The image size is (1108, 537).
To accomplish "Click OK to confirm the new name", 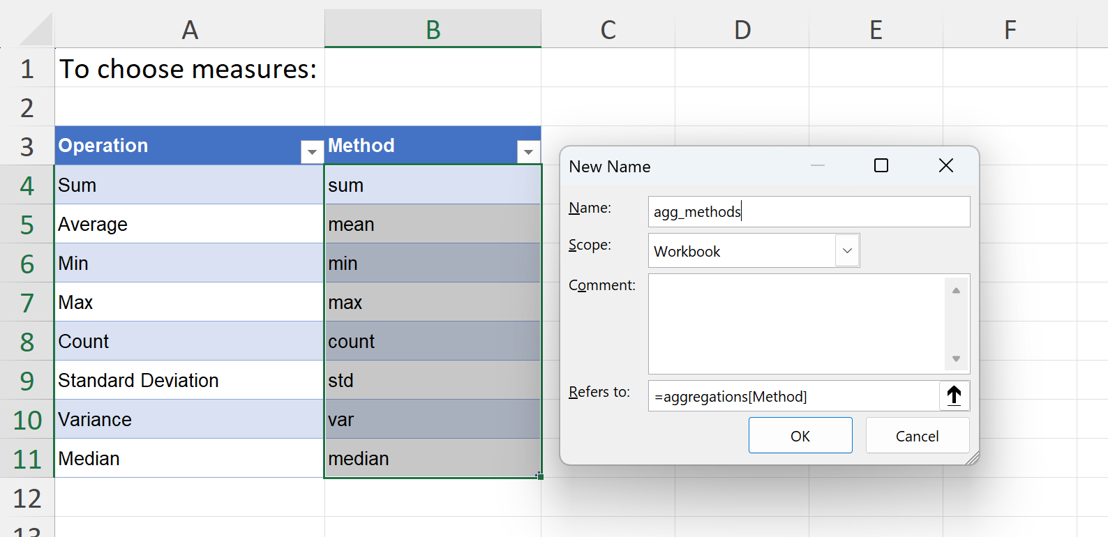I will 800,436.
